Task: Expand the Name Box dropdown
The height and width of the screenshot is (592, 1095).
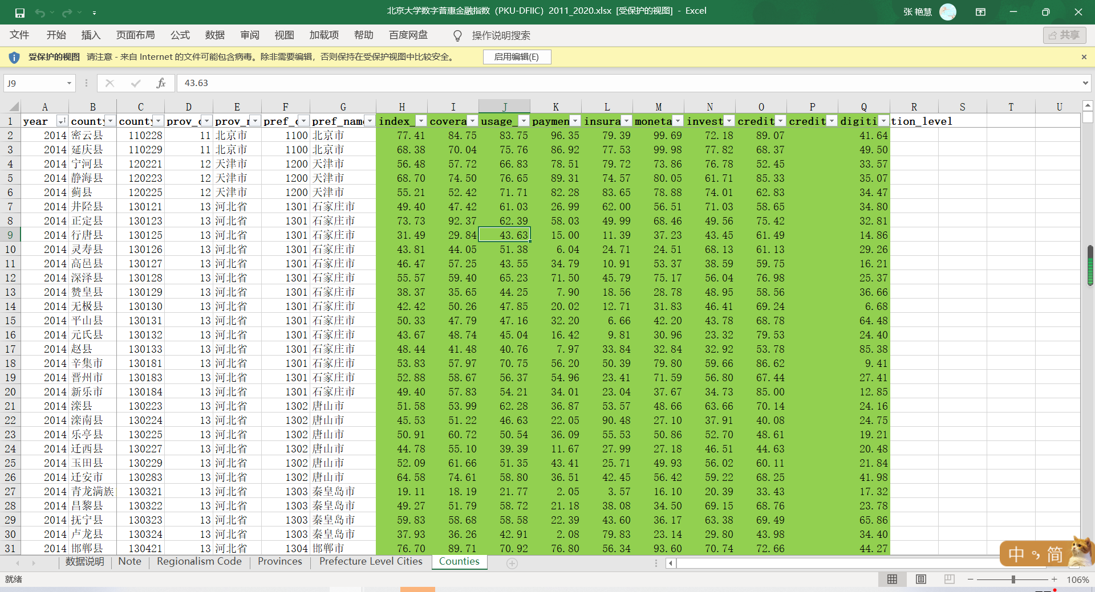Action: (69, 83)
